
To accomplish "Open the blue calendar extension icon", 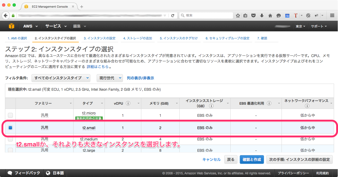I will 287,16.
